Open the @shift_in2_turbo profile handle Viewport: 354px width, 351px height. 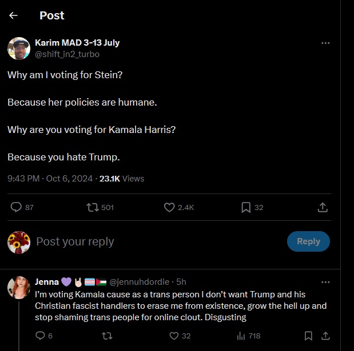click(x=67, y=54)
